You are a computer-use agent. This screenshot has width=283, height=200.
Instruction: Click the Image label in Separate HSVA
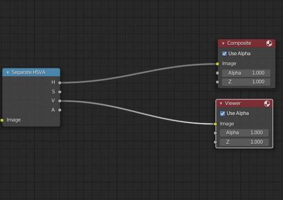(x=14, y=120)
